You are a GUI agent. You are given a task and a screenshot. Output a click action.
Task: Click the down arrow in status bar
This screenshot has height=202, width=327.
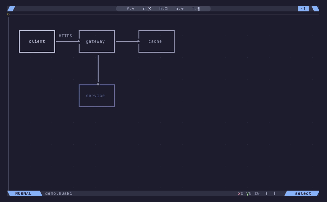275,193
